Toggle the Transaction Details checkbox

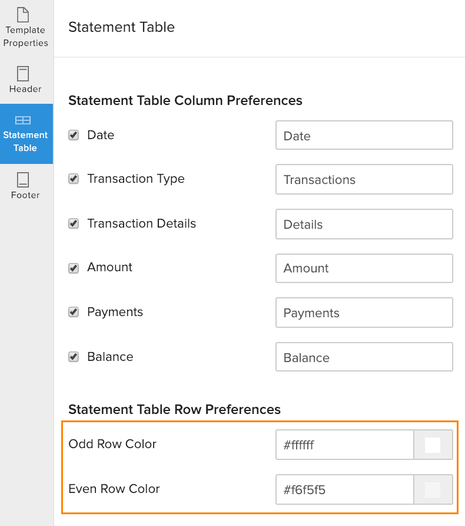(74, 223)
